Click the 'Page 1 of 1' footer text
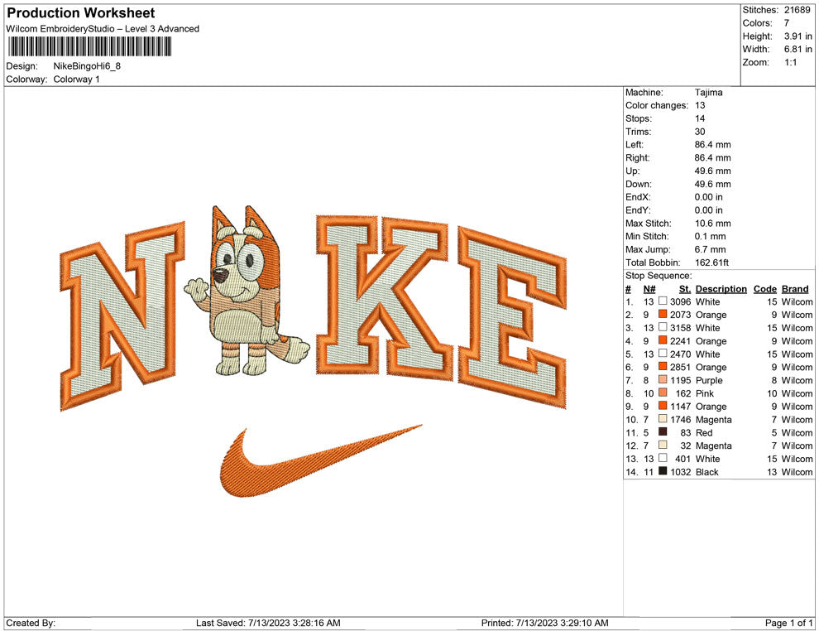The width and height of the screenshot is (819, 631). coord(788,623)
